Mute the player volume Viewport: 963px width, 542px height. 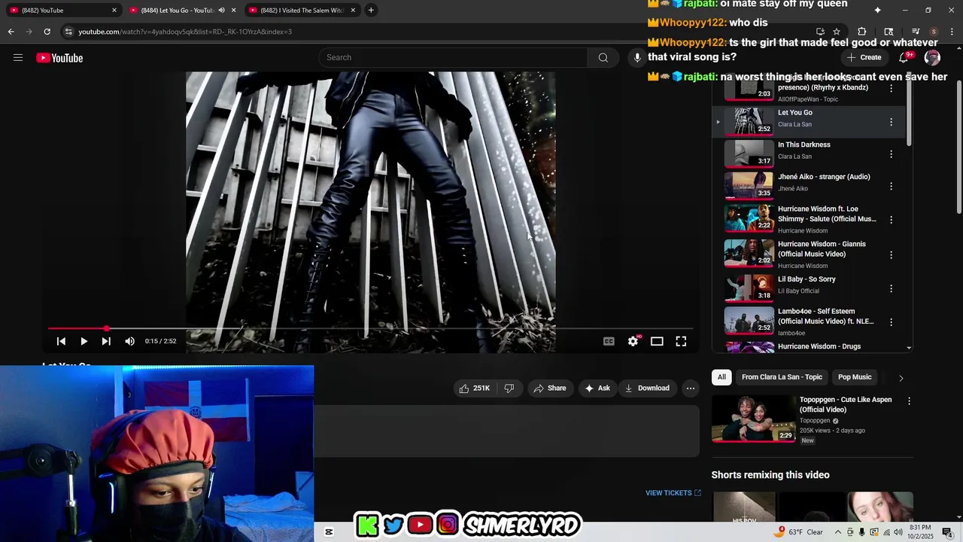[x=129, y=341]
